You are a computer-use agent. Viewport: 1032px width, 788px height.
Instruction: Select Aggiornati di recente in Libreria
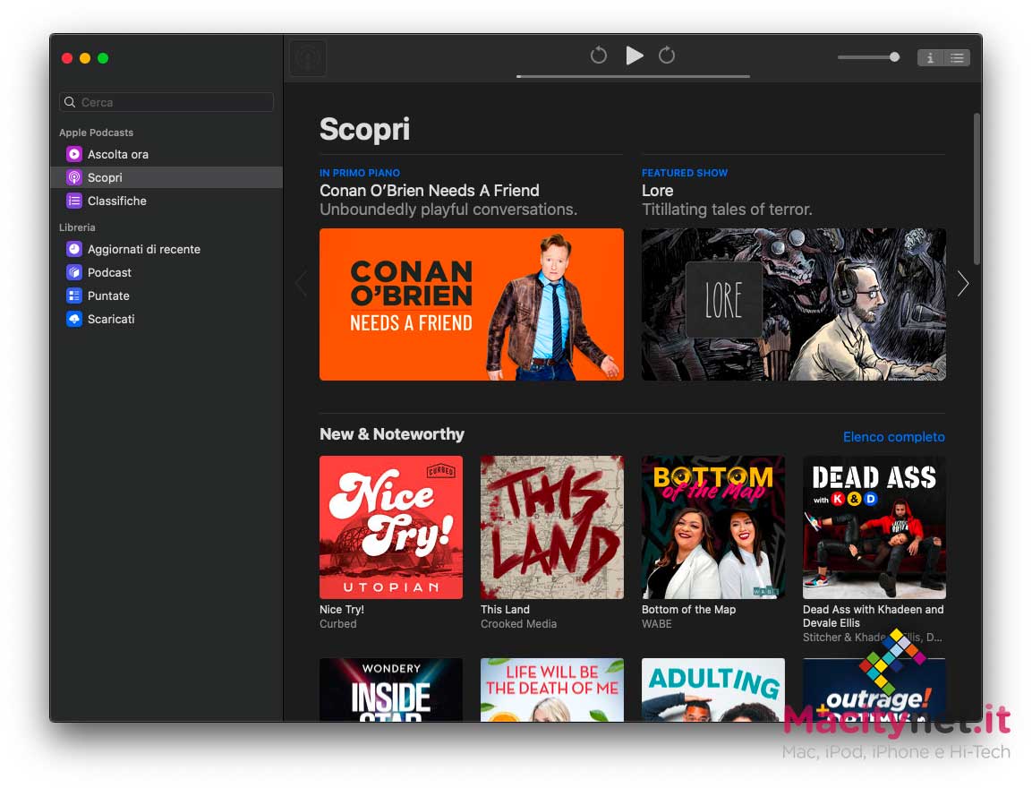[166, 249]
